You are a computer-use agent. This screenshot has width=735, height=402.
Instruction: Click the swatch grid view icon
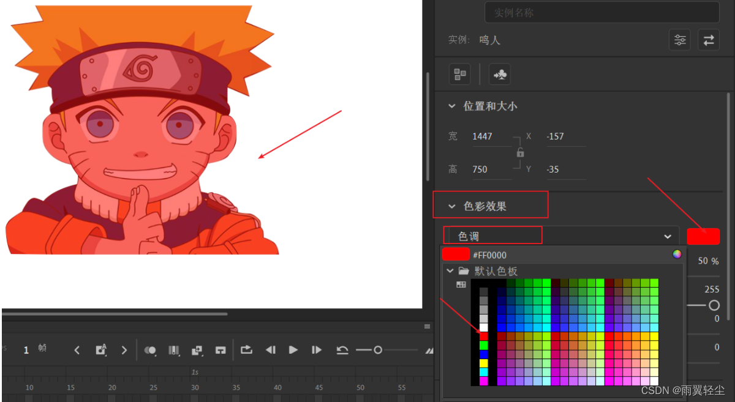pyautogui.click(x=461, y=285)
